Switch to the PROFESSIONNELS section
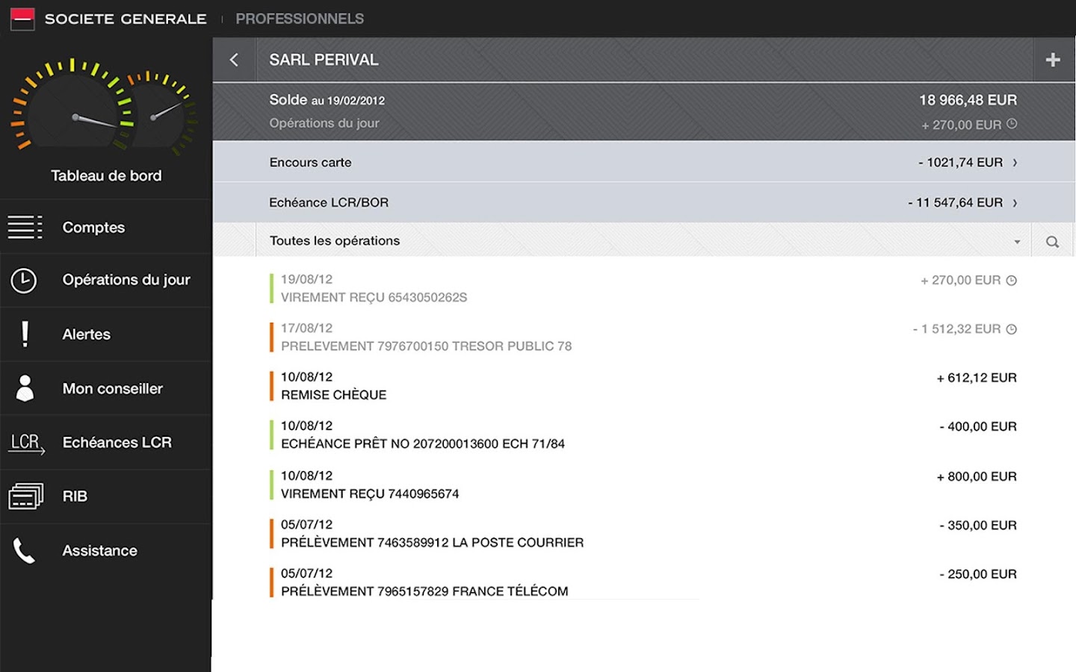Image resolution: width=1076 pixels, height=672 pixels. pyautogui.click(x=300, y=19)
